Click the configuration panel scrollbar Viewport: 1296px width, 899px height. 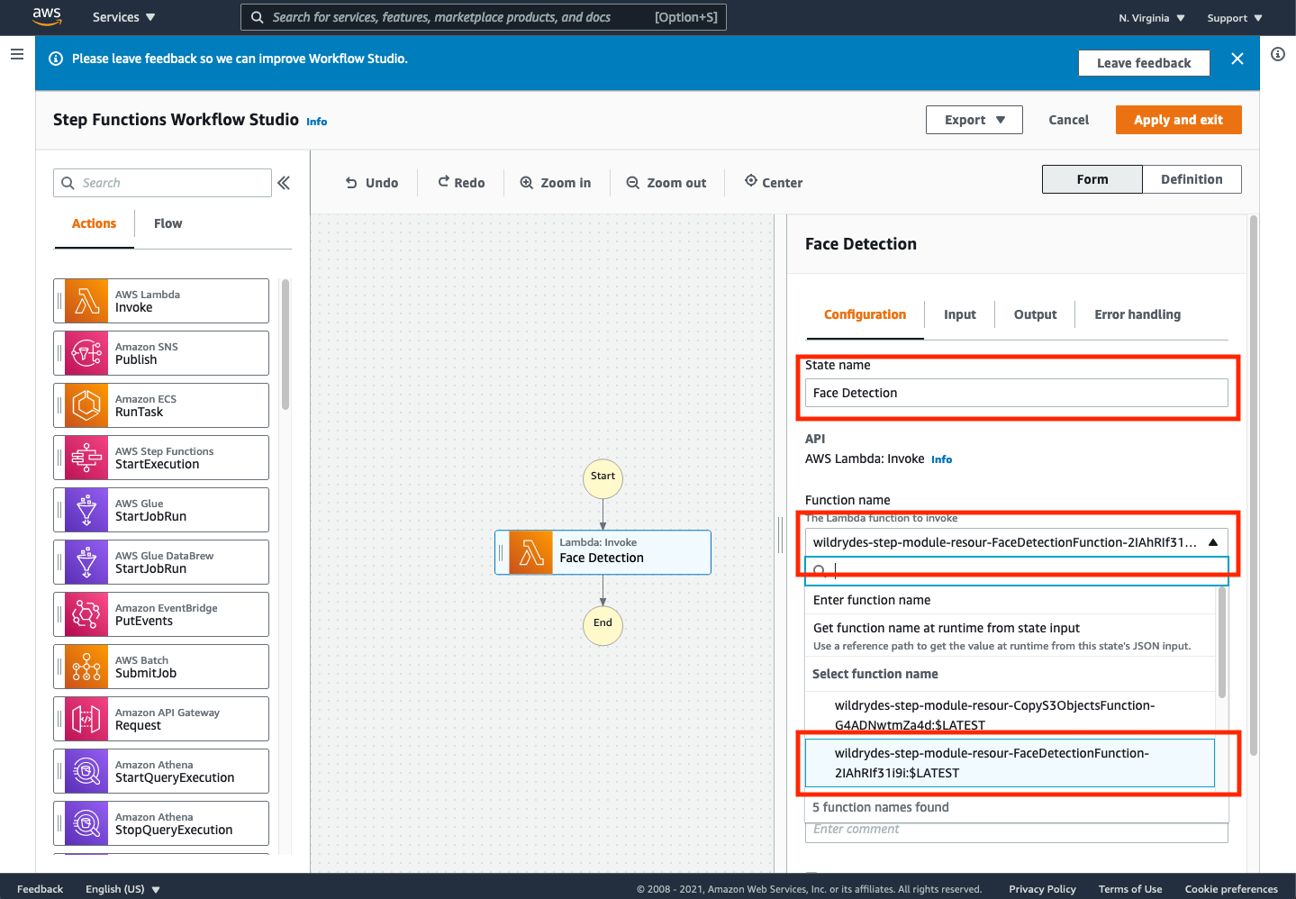coord(1254,485)
